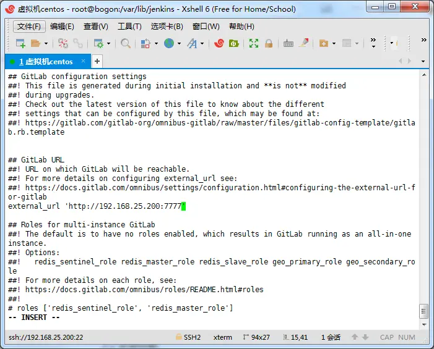Close the 虚拟机centos tab with X

click(83, 61)
